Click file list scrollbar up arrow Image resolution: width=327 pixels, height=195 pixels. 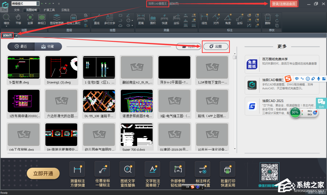coord(235,54)
